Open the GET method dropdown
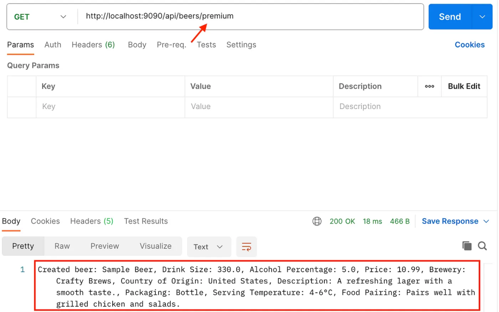Image resolution: width=499 pixels, height=312 pixels. (x=40, y=17)
